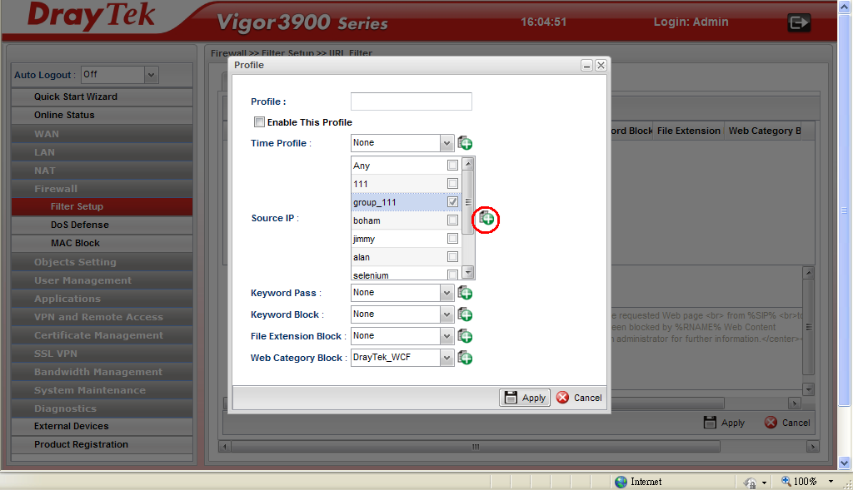853x490 pixels.
Task: Open Quick Start Wizard menu
Action: 102,97
